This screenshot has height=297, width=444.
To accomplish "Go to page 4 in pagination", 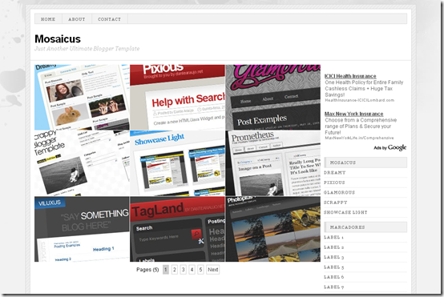I will pyautogui.click(x=192, y=270).
